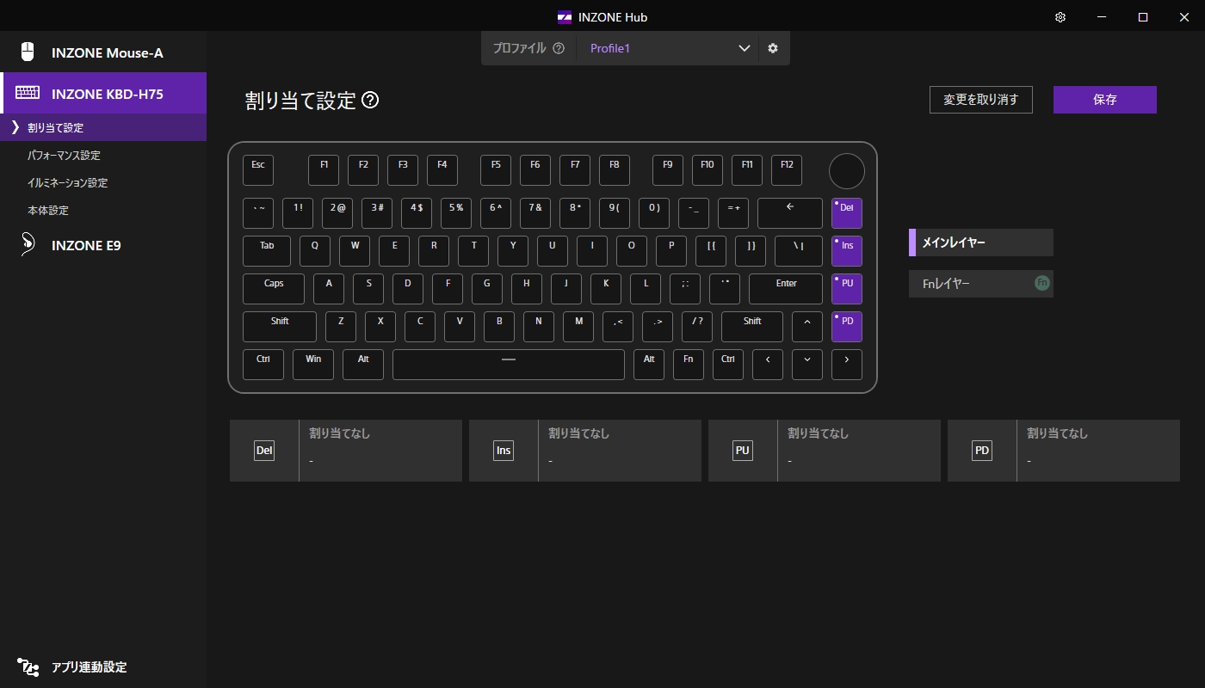Select the Fn badge on Fnレイヤー
This screenshot has width=1205, height=688.
pyautogui.click(x=1042, y=283)
